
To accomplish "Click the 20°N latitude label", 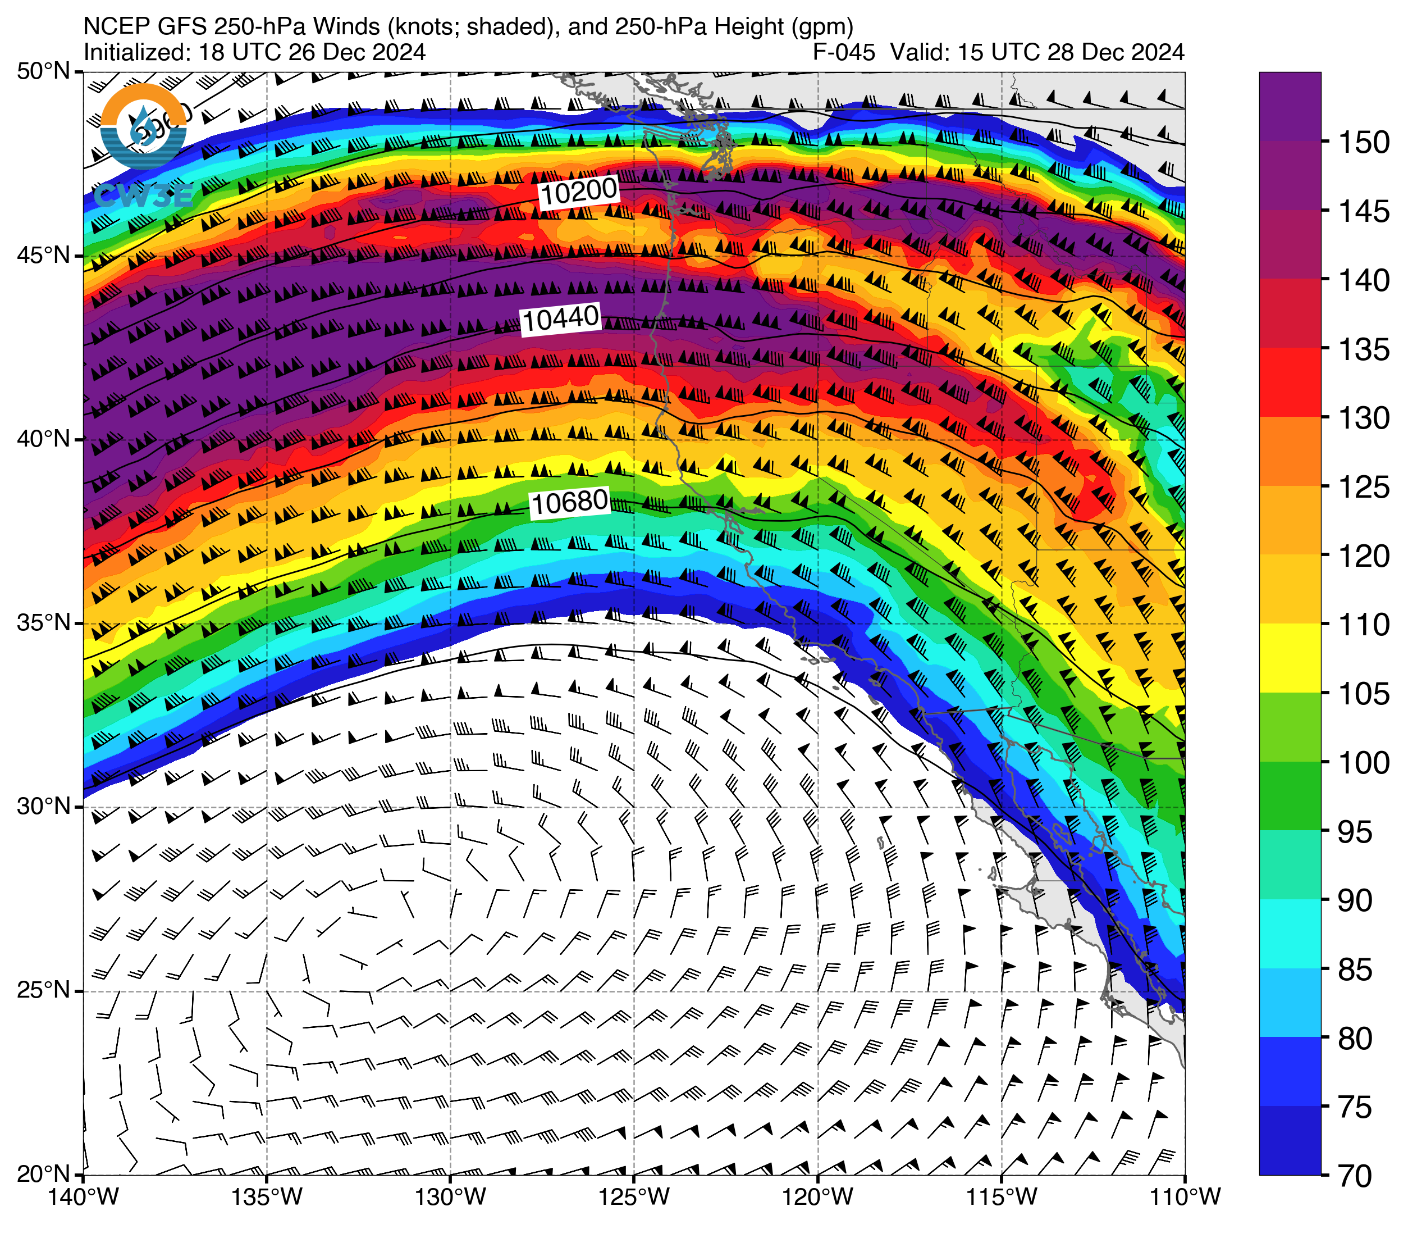I will (x=43, y=1174).
